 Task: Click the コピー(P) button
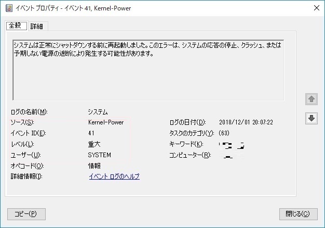tap(26, 214)
